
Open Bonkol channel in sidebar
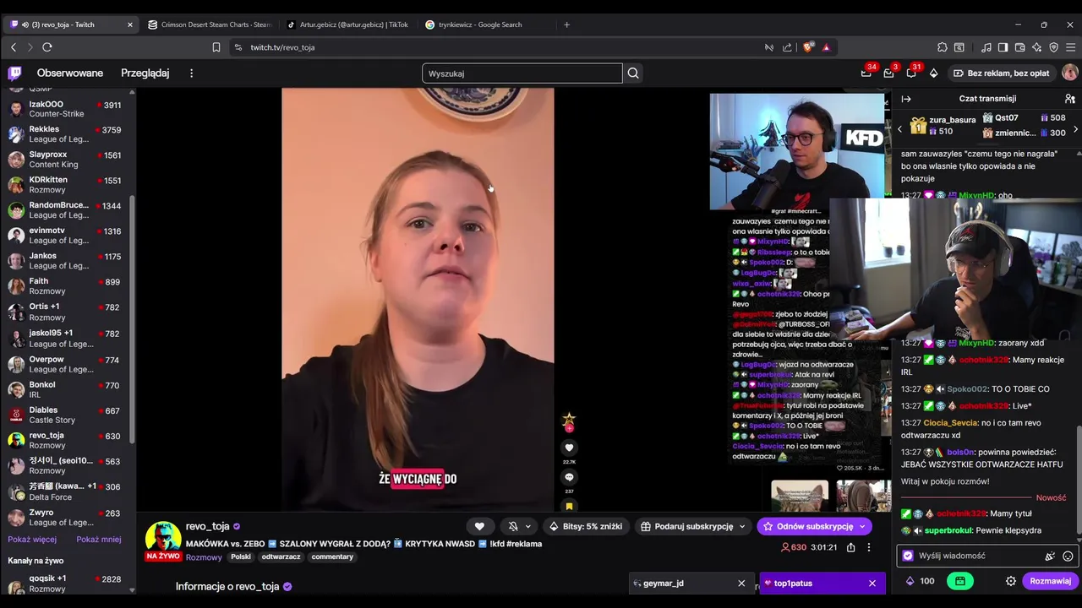65,389
